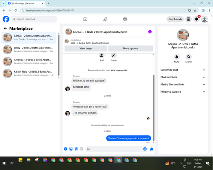Open the Friends icon in top navigation

pos(105,19)
